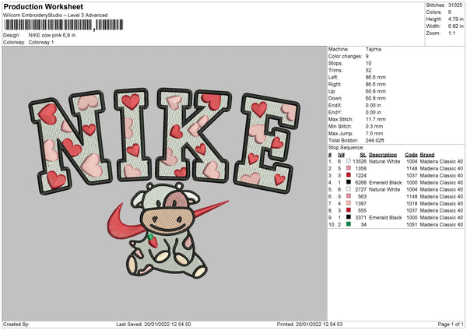
Task: Click stitch count 13526 in stop 1
Action: click(x=360, y=161)
